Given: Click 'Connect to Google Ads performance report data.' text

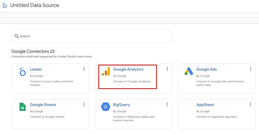Looking at the screenshot, I should click(220, 83).
